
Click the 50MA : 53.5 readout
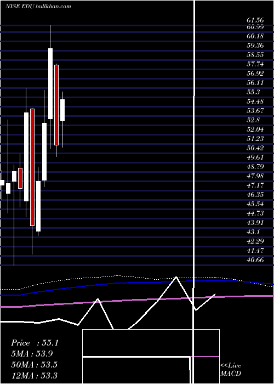coord(34,365)
